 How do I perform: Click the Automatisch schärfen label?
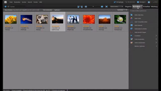click(x=141, y=29)
